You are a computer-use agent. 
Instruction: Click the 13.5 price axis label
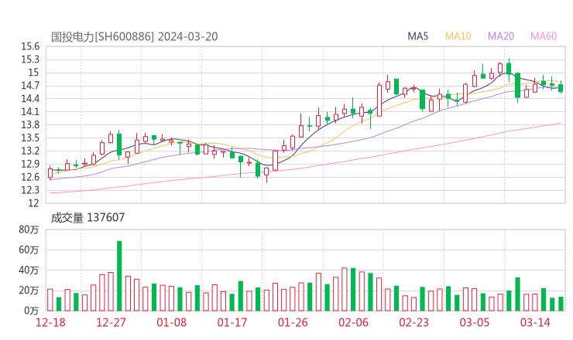coord(30,138)
